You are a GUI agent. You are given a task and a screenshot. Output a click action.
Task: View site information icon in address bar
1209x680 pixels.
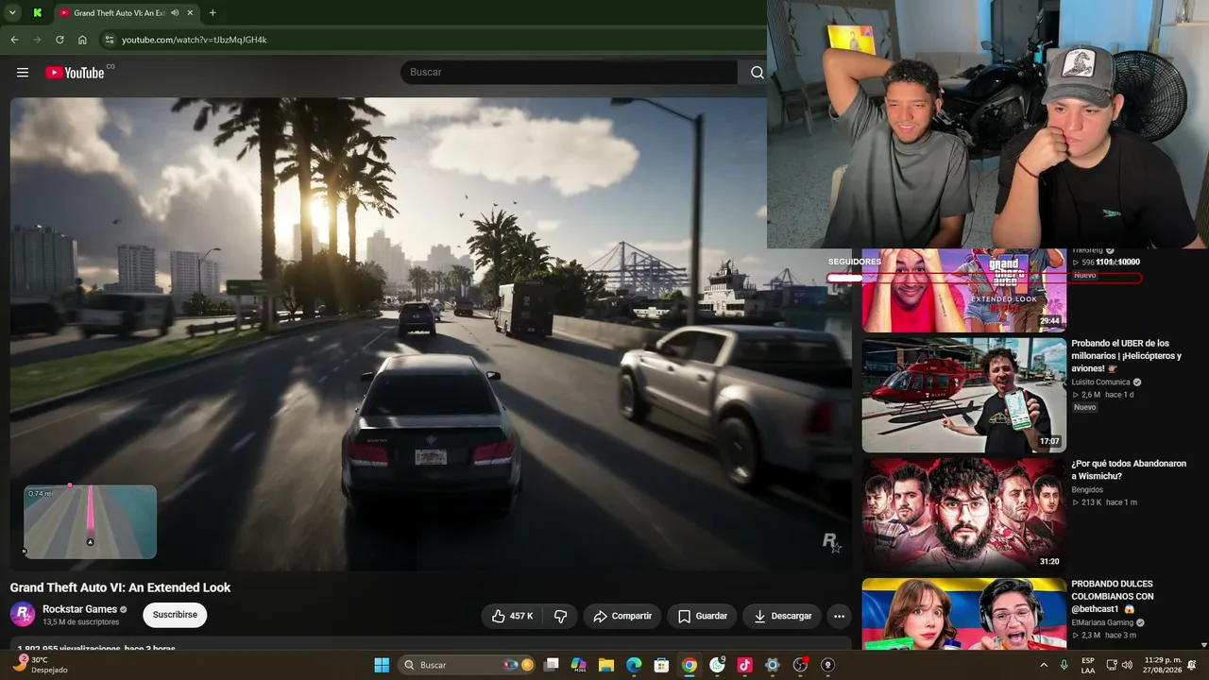pos(109,40)
